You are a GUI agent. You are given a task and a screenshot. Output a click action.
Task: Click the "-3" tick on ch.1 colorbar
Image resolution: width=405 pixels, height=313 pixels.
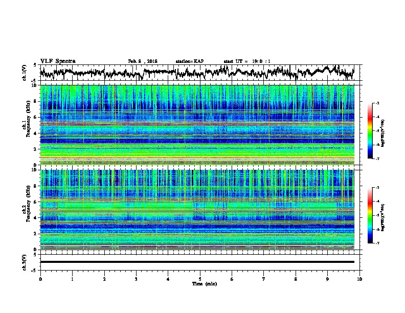click(377, 103)
